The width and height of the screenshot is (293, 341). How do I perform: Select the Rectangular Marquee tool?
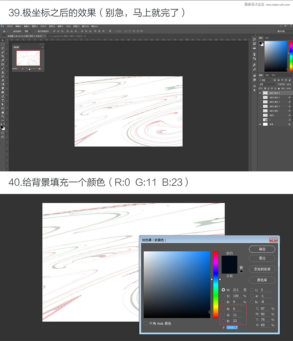click(3, 44)
